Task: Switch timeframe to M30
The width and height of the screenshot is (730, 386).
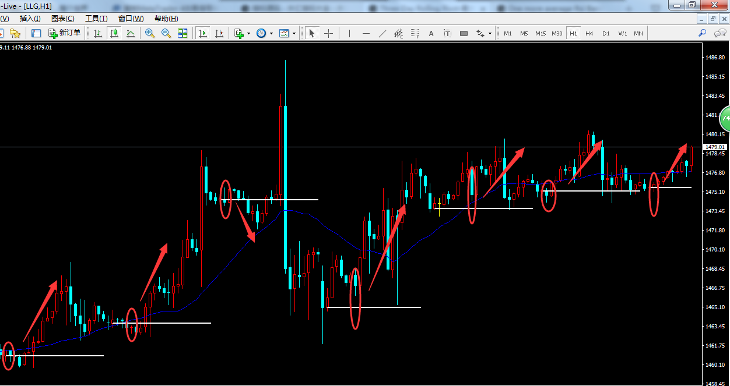Action: pyautogui.click(x=557, y=33)
